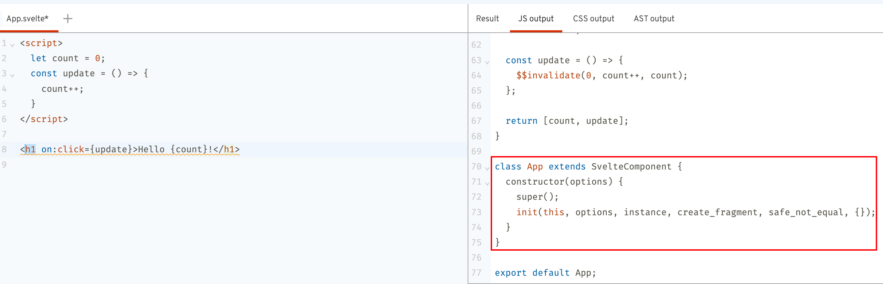Screen dimensions: 883x284
Task: Place cursor on 'let count = 0;' line
Action: (67, 58)
